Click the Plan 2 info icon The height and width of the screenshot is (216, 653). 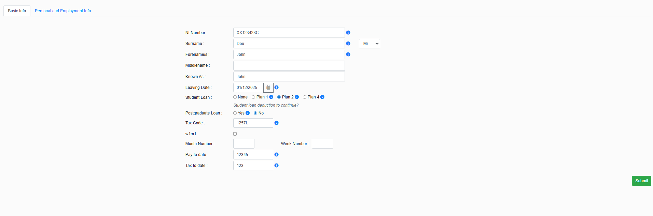tap(297, 97)
